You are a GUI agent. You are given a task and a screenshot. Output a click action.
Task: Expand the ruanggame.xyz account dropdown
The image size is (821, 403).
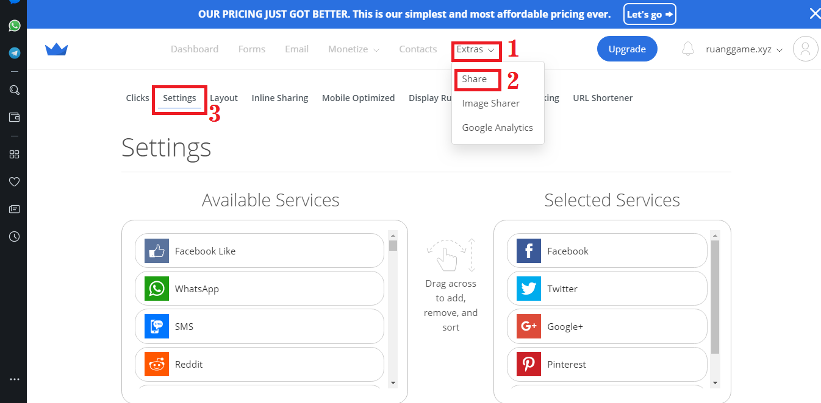[x=744, y=49]
